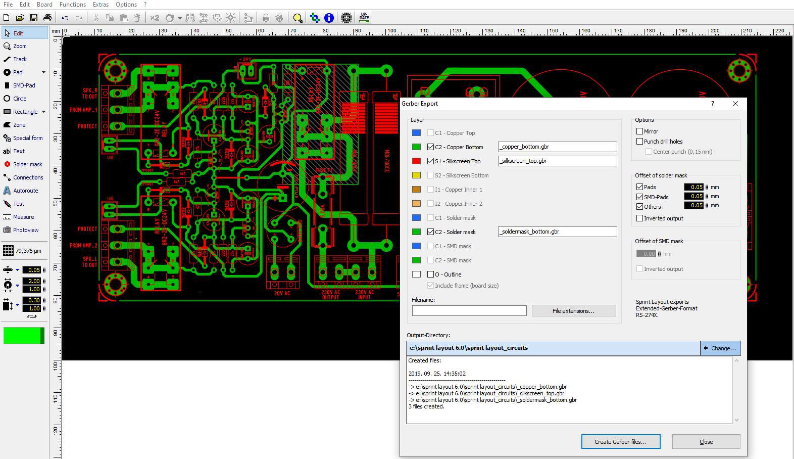
Task: Select the Connections tool
Action: [x=24, y=177]
